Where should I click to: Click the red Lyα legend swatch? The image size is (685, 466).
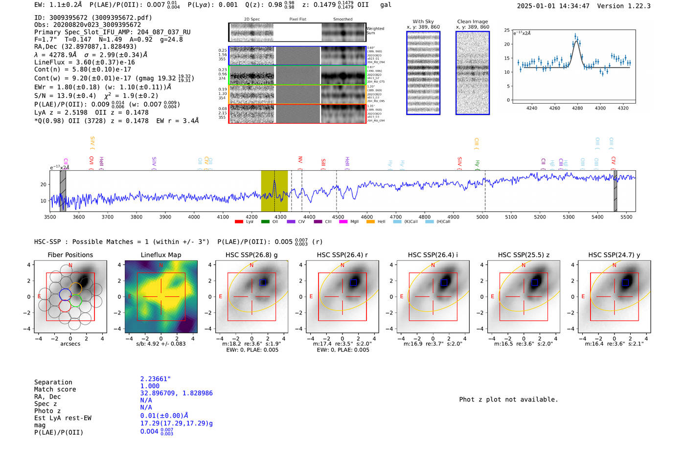pyautogui.click(x=239, y=222)
